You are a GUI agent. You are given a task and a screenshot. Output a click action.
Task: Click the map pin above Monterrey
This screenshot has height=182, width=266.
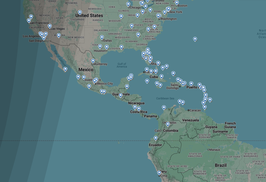pos(93,61)
